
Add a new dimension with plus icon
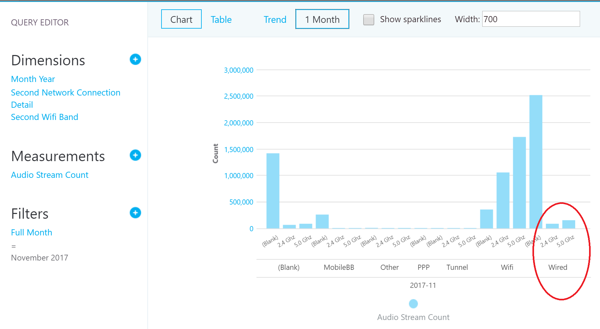pyautogui.click(x=135, y=59)
